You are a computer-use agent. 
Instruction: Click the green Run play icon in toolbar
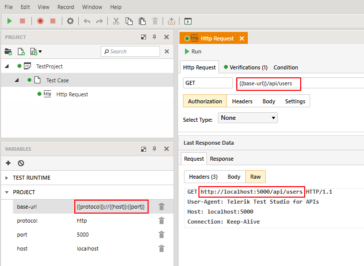(9, 21)
